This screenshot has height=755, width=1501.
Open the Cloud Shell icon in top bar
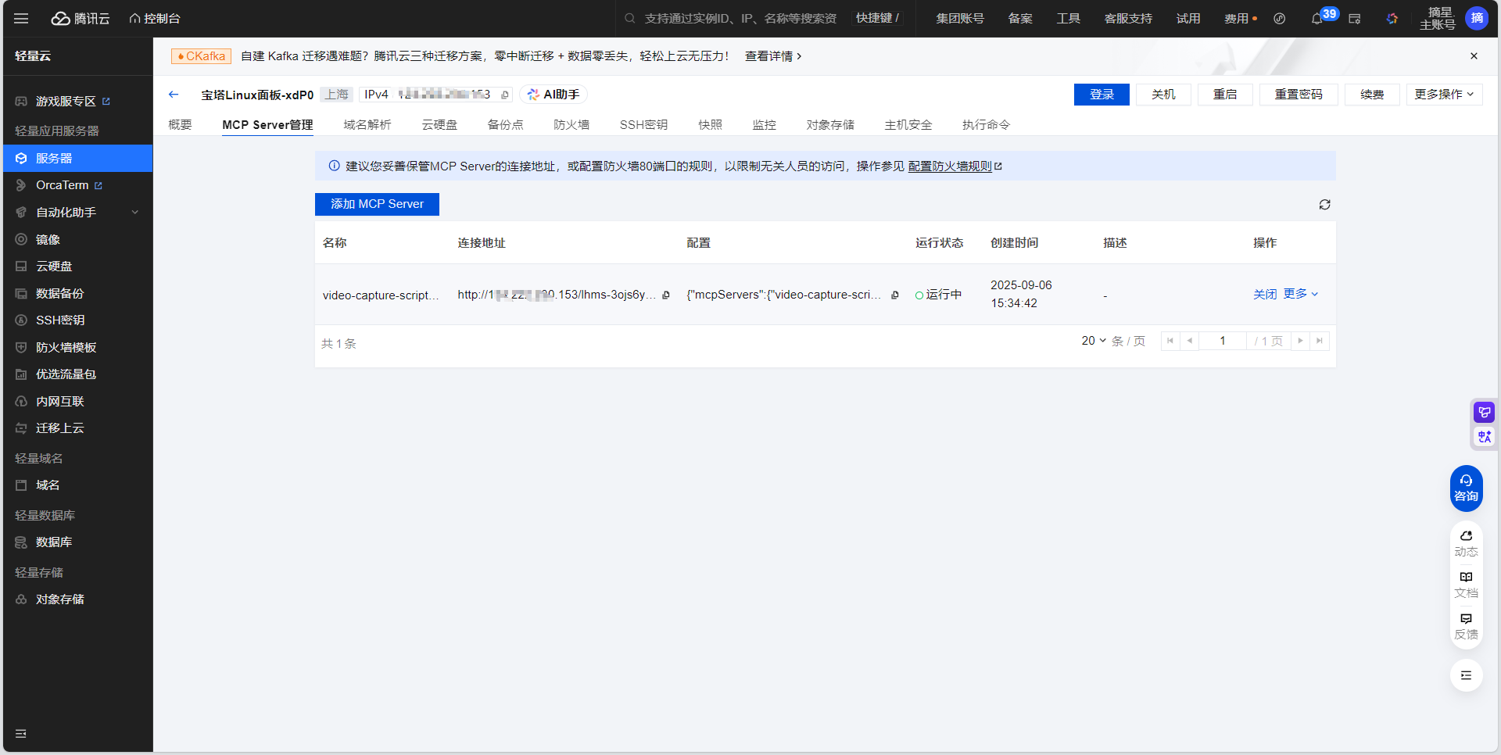click(1355, 18)
